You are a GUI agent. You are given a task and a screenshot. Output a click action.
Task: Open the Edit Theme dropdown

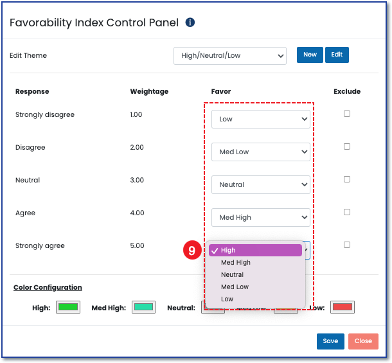tap(230, 56)
